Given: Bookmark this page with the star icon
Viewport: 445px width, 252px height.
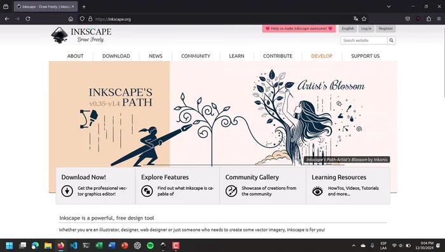Looking at the screenshot, I should [x=364, y=18].
